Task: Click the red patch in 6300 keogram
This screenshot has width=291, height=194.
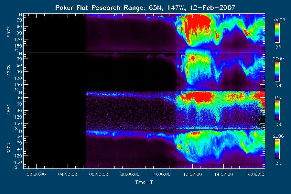Action: (195, 133)
